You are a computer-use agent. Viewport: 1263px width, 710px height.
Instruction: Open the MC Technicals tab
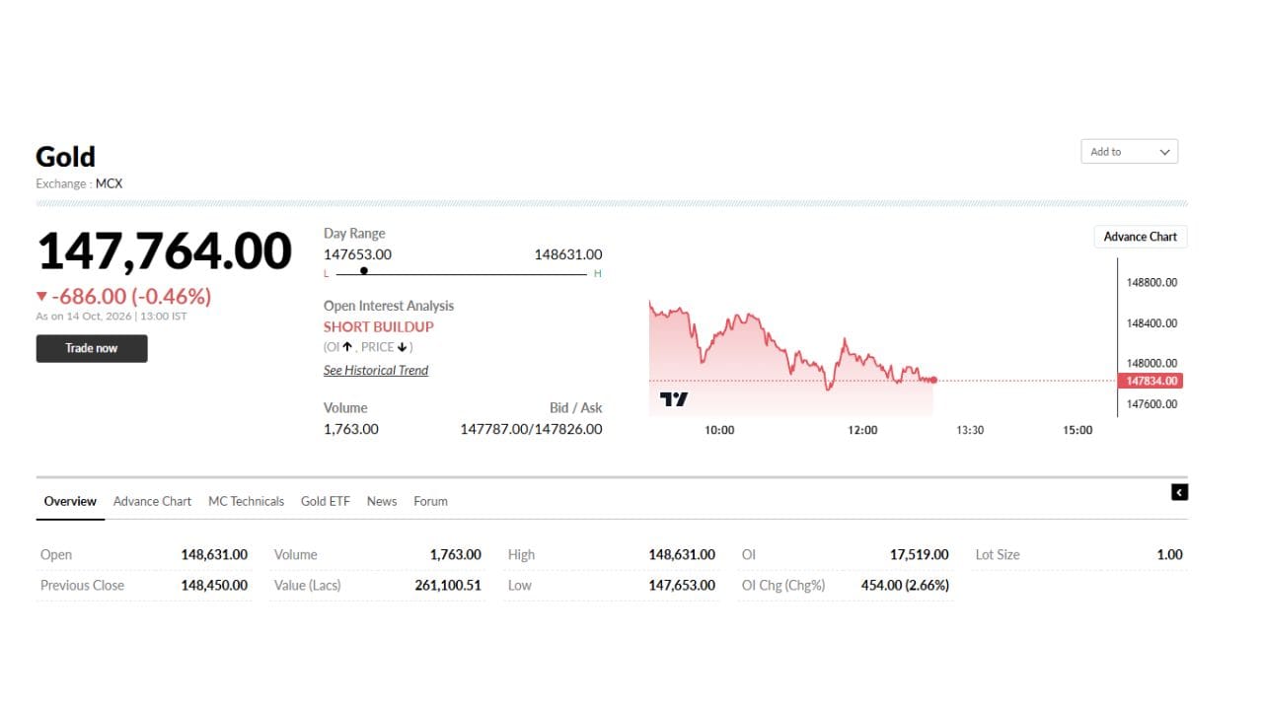coord(246,501)
